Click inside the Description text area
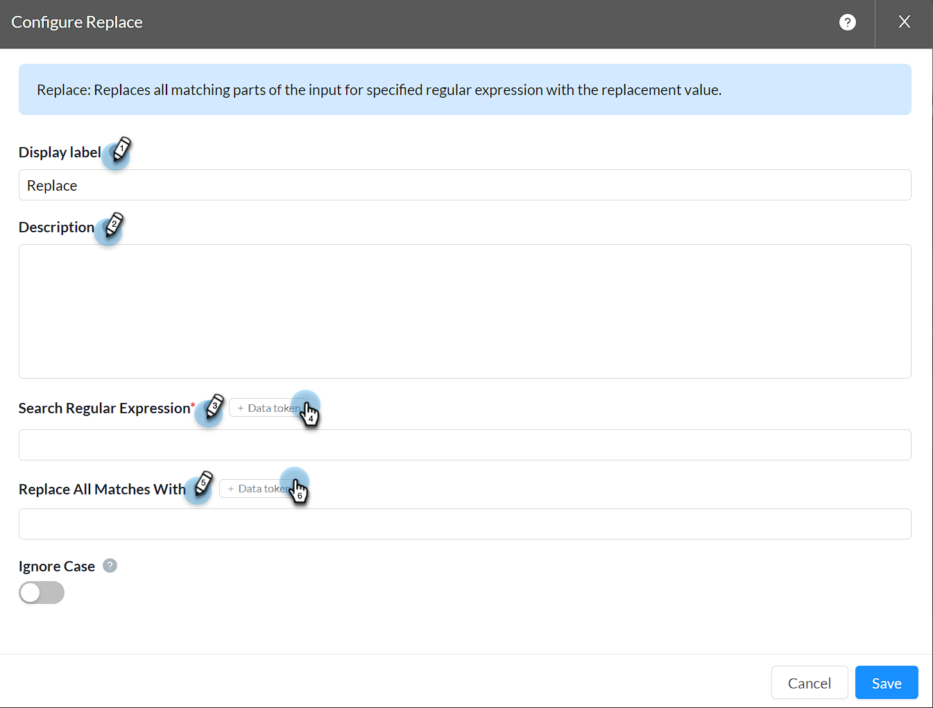 (x=465, y=311)
